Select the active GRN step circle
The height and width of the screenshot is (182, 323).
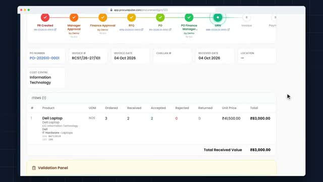click(x=218, y=17)
